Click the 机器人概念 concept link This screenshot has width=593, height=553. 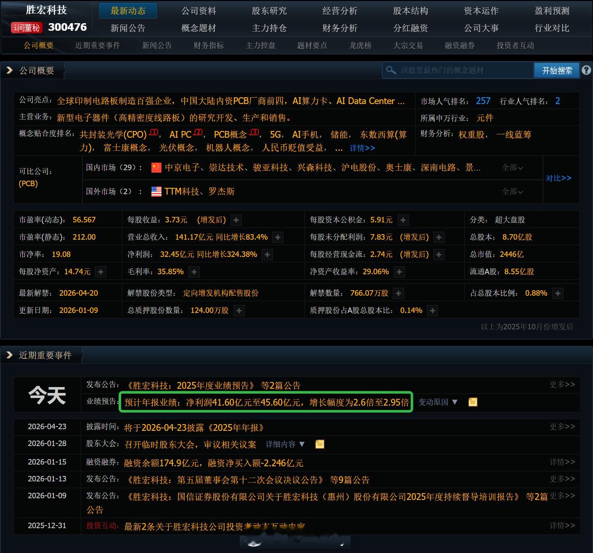[x=228, y=148]
